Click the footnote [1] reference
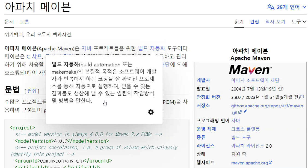The image size is (308, 168). coord(302,96)
